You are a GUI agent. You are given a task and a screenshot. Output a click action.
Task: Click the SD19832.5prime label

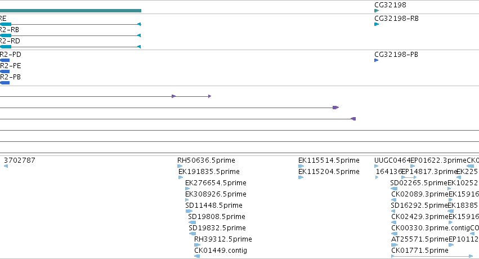pyautogui.click(x=217, y=228)
